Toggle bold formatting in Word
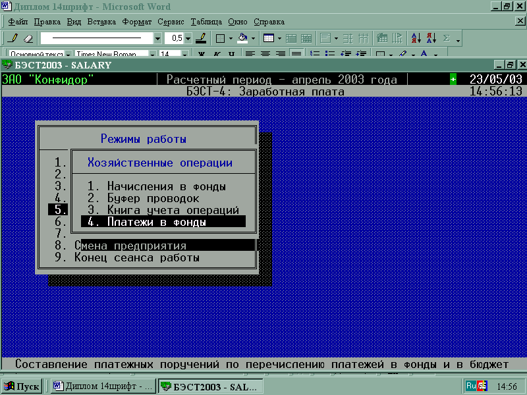 tap(202, 54)
